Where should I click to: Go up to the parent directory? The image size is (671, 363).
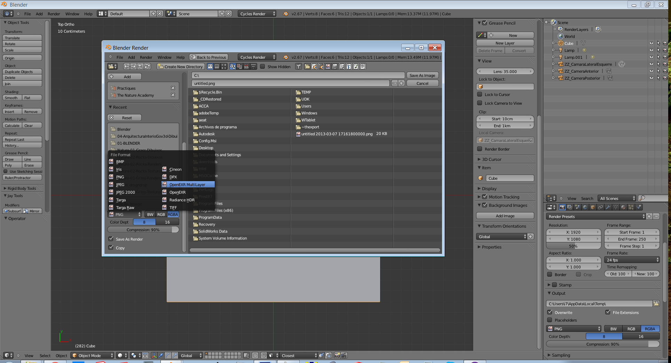coord(140,66)
